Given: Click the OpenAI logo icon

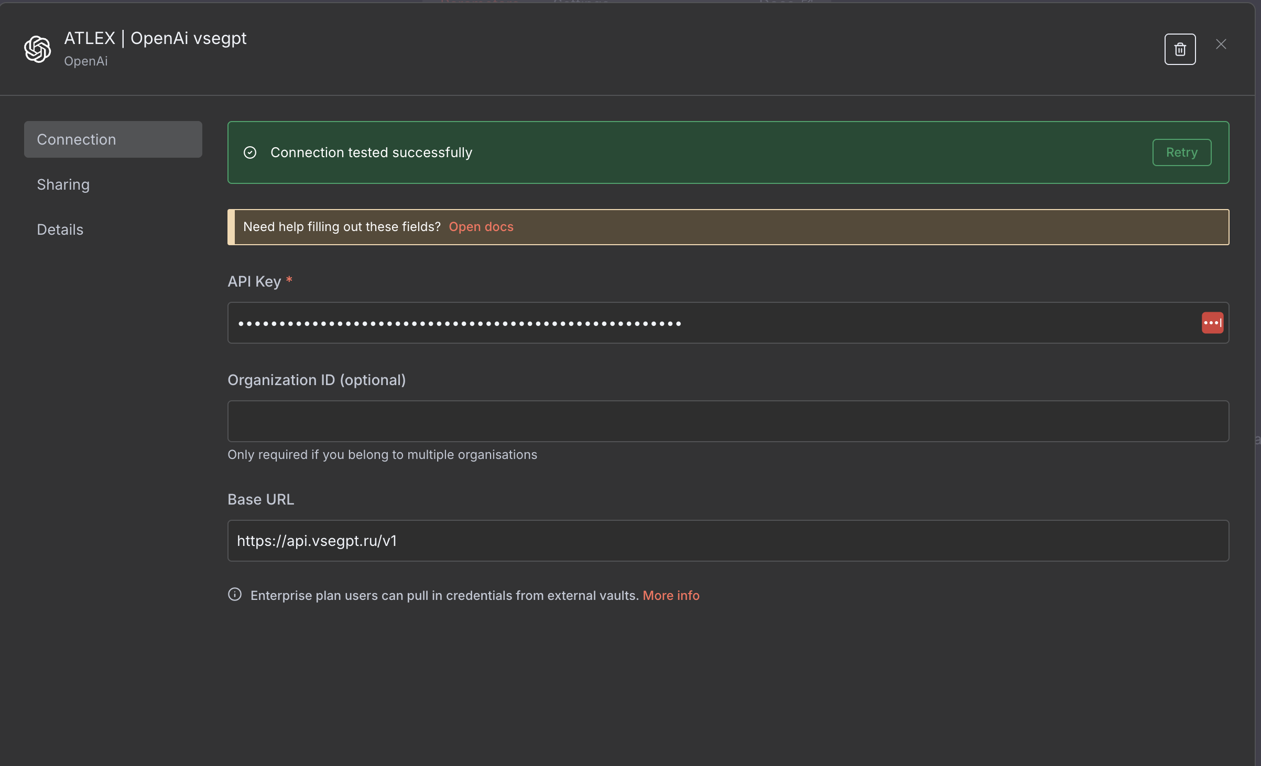Looking at the screenshot, I should (38, 49).
